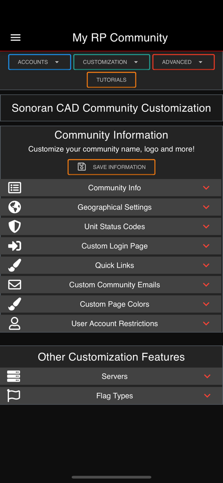Screen dimensions: 223x483
Task: Click the My RP Community title
Action: click(120, 38)
